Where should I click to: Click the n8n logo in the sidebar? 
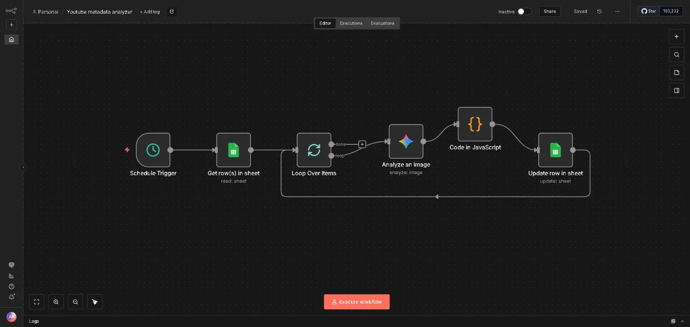pyautogui.click(x=11, y=11)
